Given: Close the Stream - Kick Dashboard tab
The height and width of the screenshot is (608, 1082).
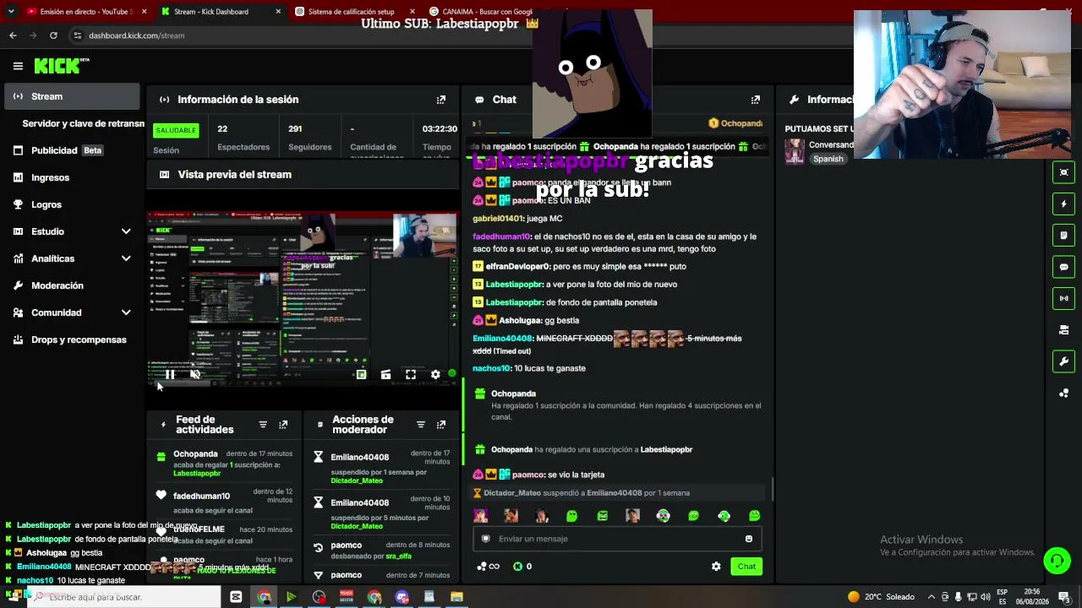Looking at the screenshot, I should pyautogui.click(x=278, y=12).
